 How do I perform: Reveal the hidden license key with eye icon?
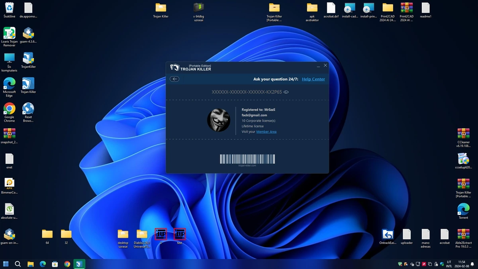click(x=286, y=92)
